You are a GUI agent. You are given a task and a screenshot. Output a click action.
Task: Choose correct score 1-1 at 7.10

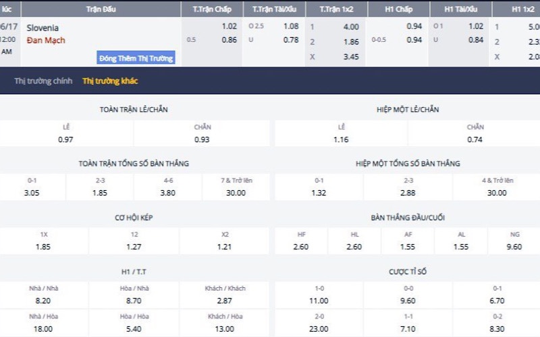coord(408,328)
